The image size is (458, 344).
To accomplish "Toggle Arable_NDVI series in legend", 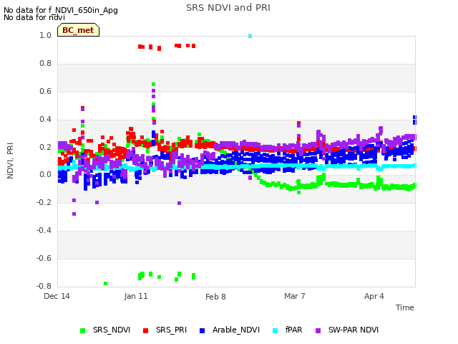I will tap(230, 330).
